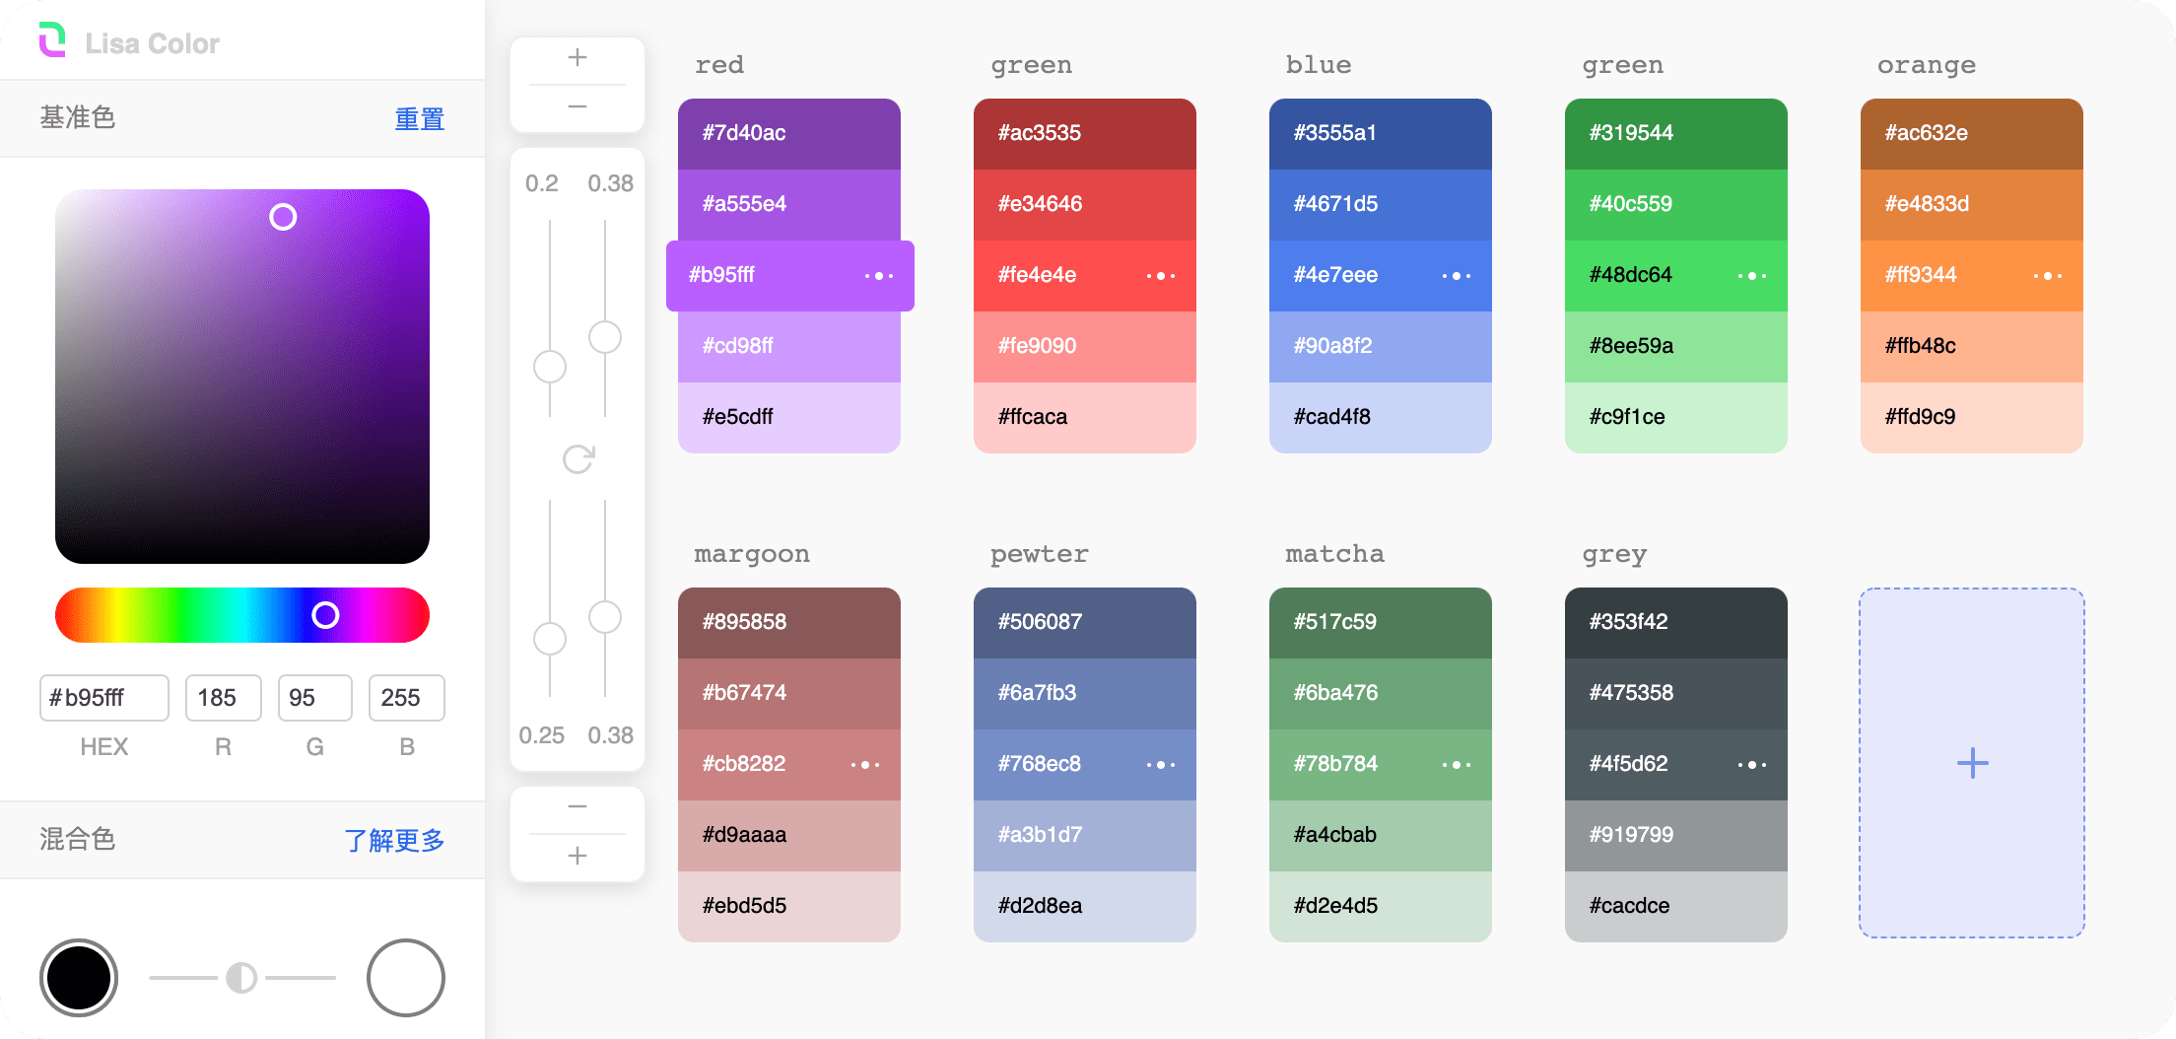Click the hue slider handle
The width and height of the screenshot is (2176, 1039).
tap(325, 615)
